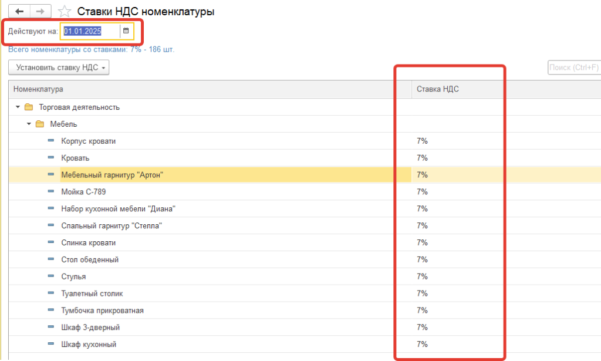This screenshot has height=361, width=601.
Task: Click the forward navigation arrow
Action: (40, 11)
